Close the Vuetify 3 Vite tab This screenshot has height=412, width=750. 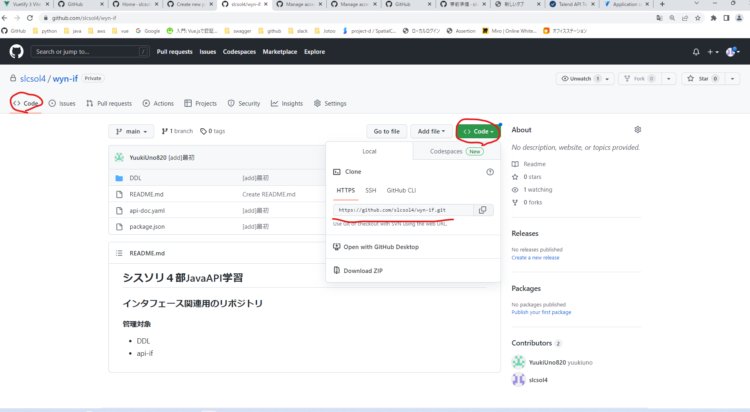[47, 4]
